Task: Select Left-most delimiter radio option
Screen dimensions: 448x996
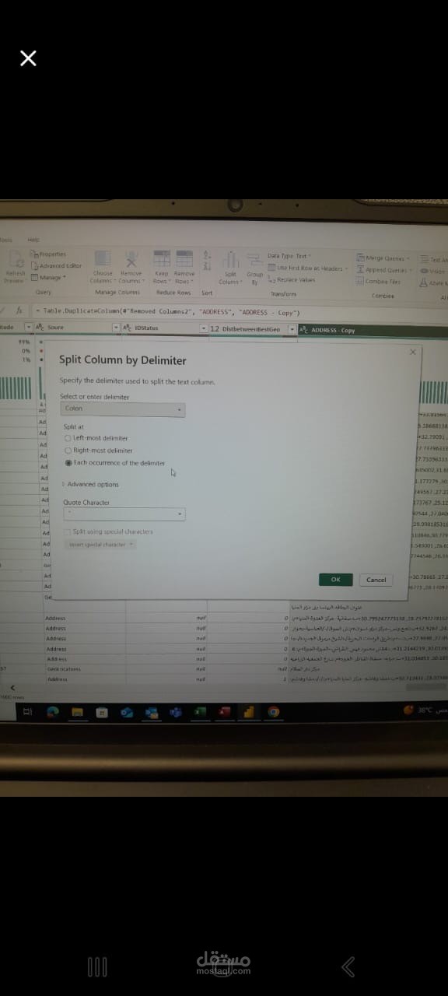Action: [x=96, y=438]
